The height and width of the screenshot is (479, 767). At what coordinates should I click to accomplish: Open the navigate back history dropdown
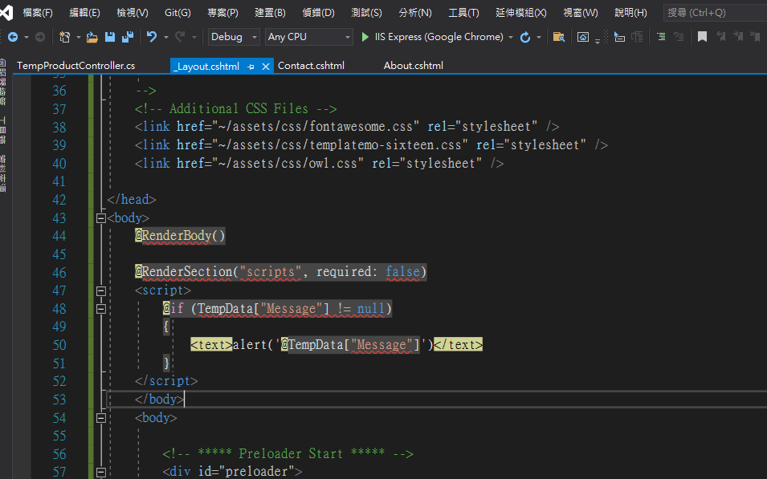[x=27, y=37]
